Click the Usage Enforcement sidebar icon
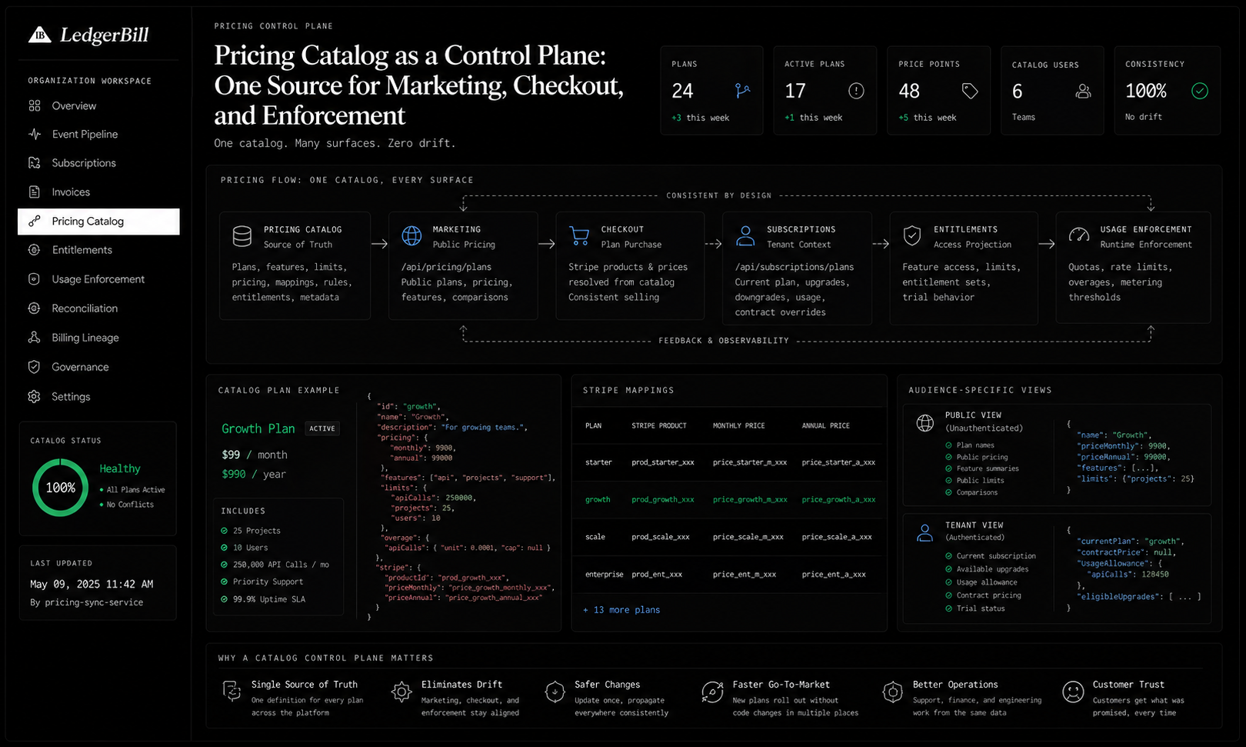Screen dimensions: 1246x747 point(35,279)
